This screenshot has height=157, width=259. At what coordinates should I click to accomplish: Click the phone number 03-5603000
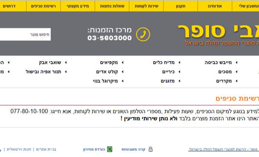click(110, 38)
